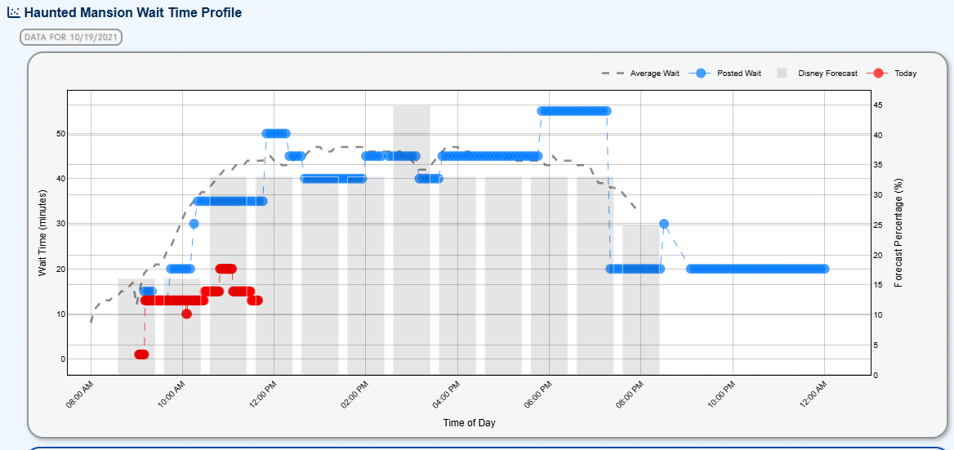This screenshot has height=450, width=954.
Task: Toggle the Posted Wait legend series
Action: [x=725, y=73]
